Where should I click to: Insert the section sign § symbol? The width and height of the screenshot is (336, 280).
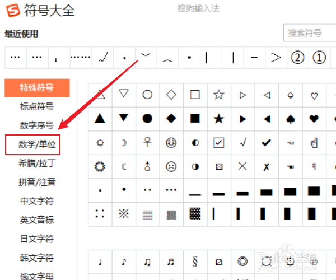(195, 262)
